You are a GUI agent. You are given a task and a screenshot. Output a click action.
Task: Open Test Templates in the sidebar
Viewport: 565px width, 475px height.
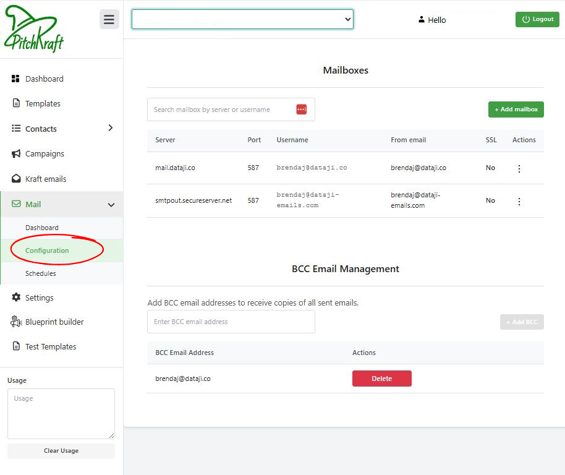(x=51, y=346)
